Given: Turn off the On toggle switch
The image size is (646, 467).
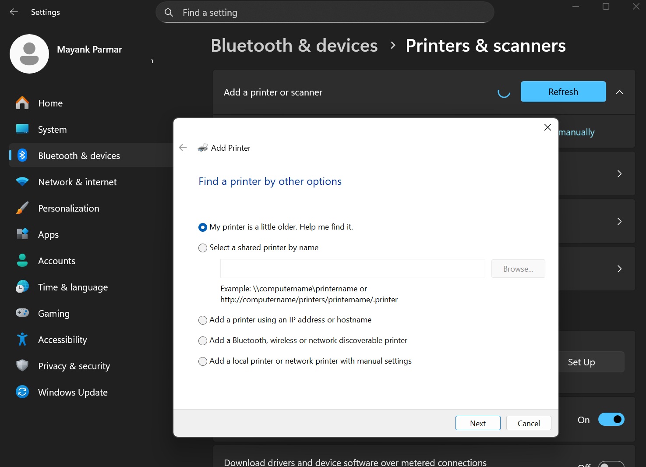Looking at the screenshot, I should 611,419.
